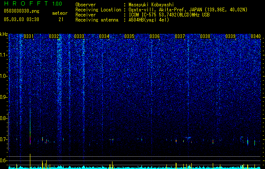The height and width of the screenshot is (169, 265).
Task: Click the 0.7 kHz axis label
Action: point(3,139)
